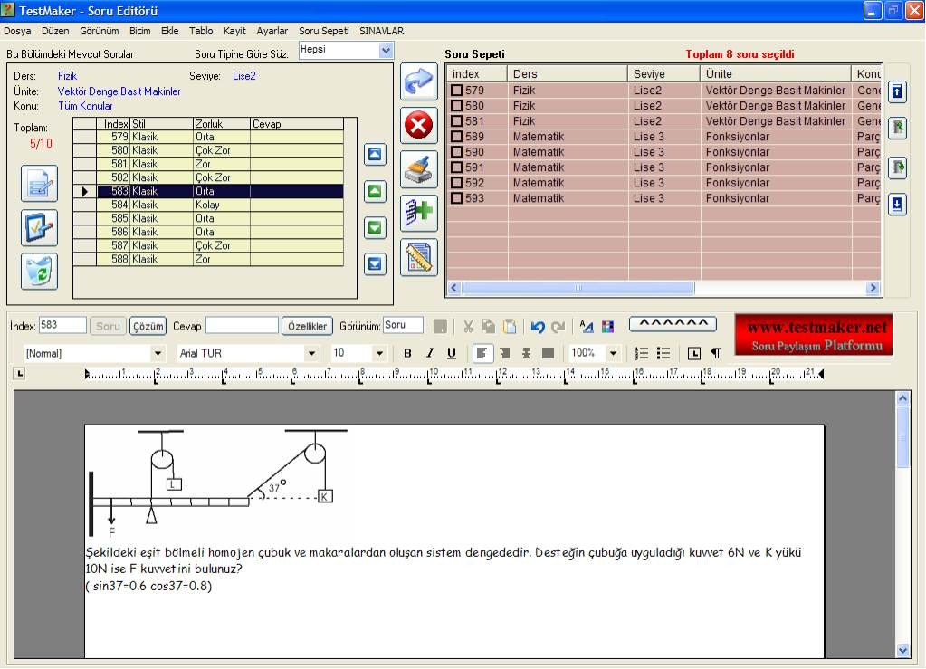Click the edit question pencil-document icon
This screenshot has width=926, height=669.
pos(39,184)
